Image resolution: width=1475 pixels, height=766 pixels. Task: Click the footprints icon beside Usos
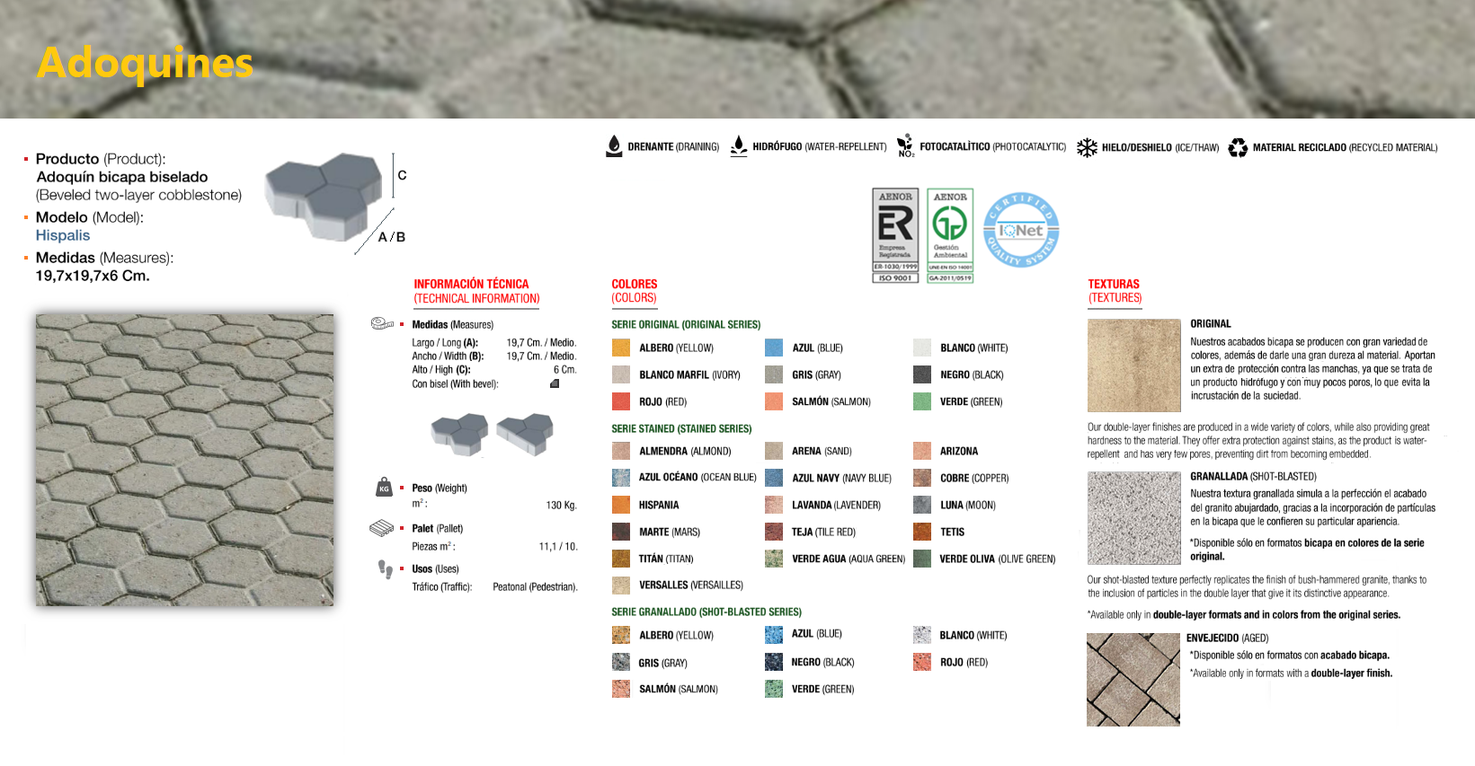click(x=386, y=569)
